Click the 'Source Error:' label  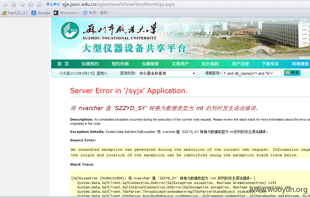83,140
